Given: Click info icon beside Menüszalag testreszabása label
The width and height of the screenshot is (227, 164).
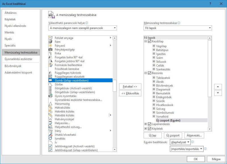Looking at the screenshot, I should (179, 23).
